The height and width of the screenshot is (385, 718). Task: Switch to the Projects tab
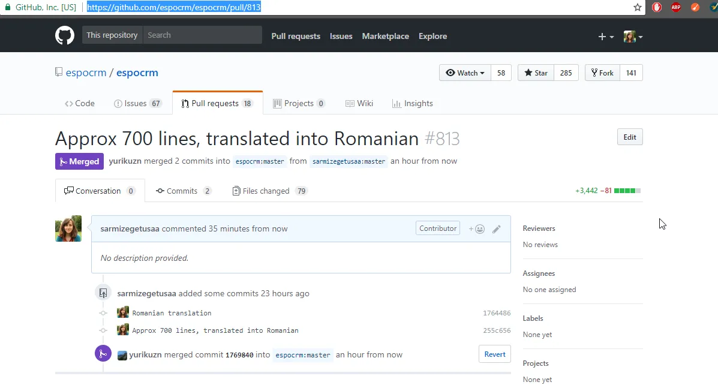tap(299, 104)
